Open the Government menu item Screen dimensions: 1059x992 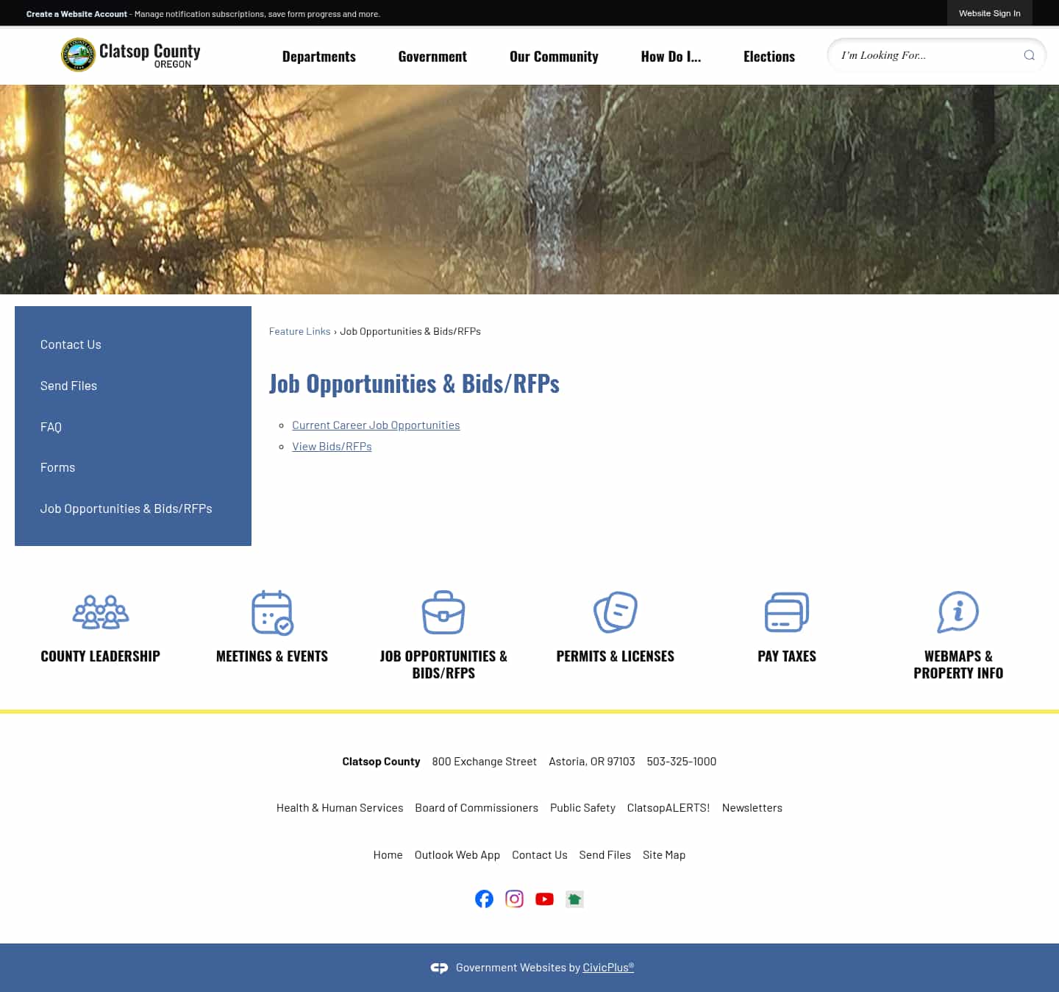click(432, 56)
